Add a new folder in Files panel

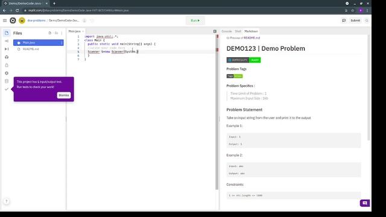[56, 33]
